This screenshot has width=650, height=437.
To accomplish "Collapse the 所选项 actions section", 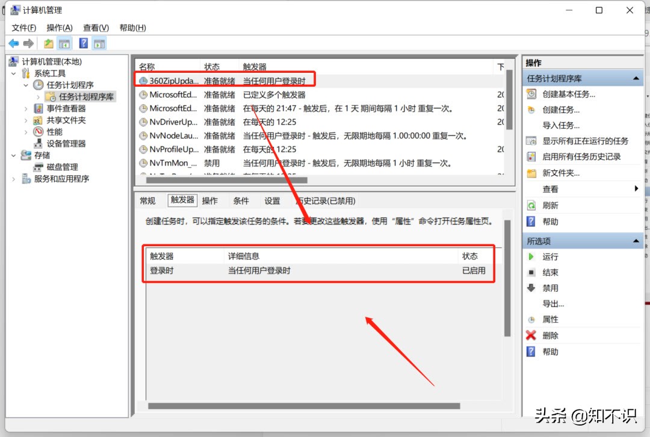I will click(636, 241).
